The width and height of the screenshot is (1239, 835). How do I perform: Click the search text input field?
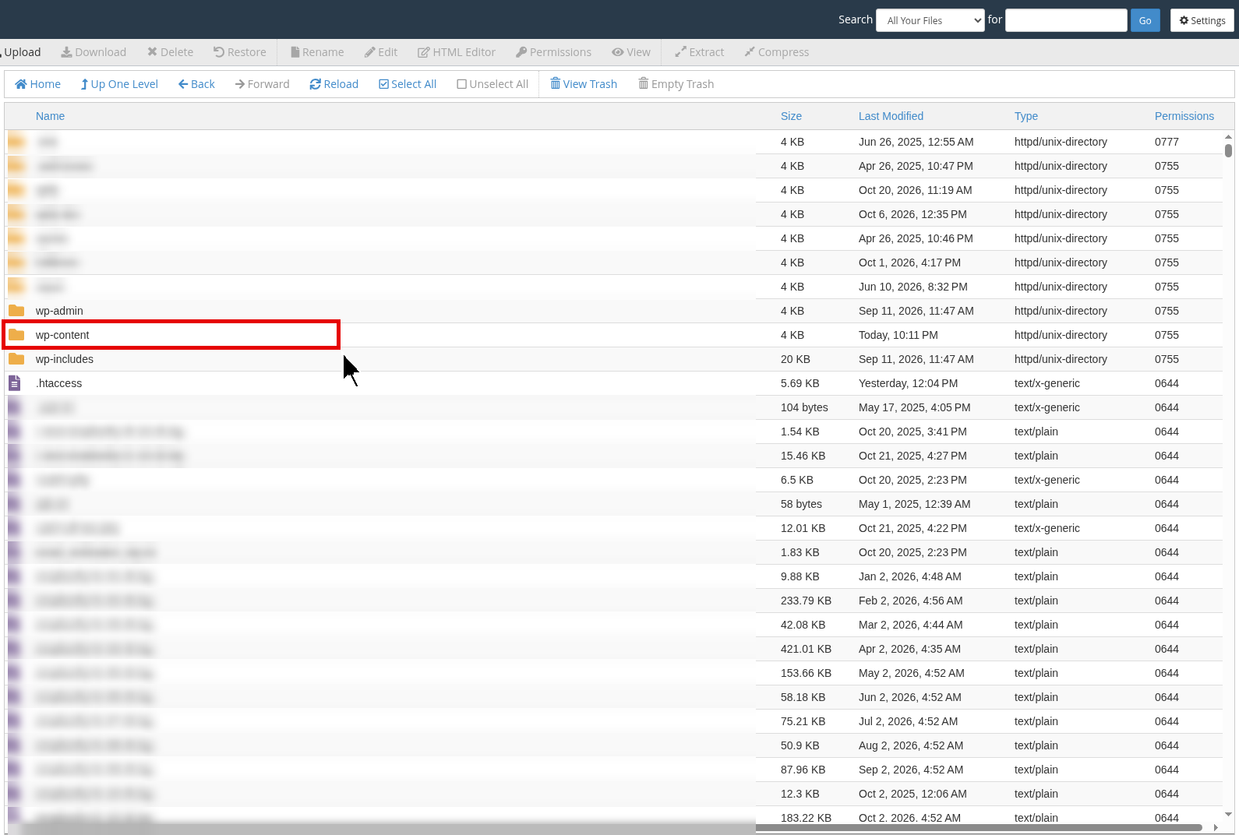point(1066,20)
